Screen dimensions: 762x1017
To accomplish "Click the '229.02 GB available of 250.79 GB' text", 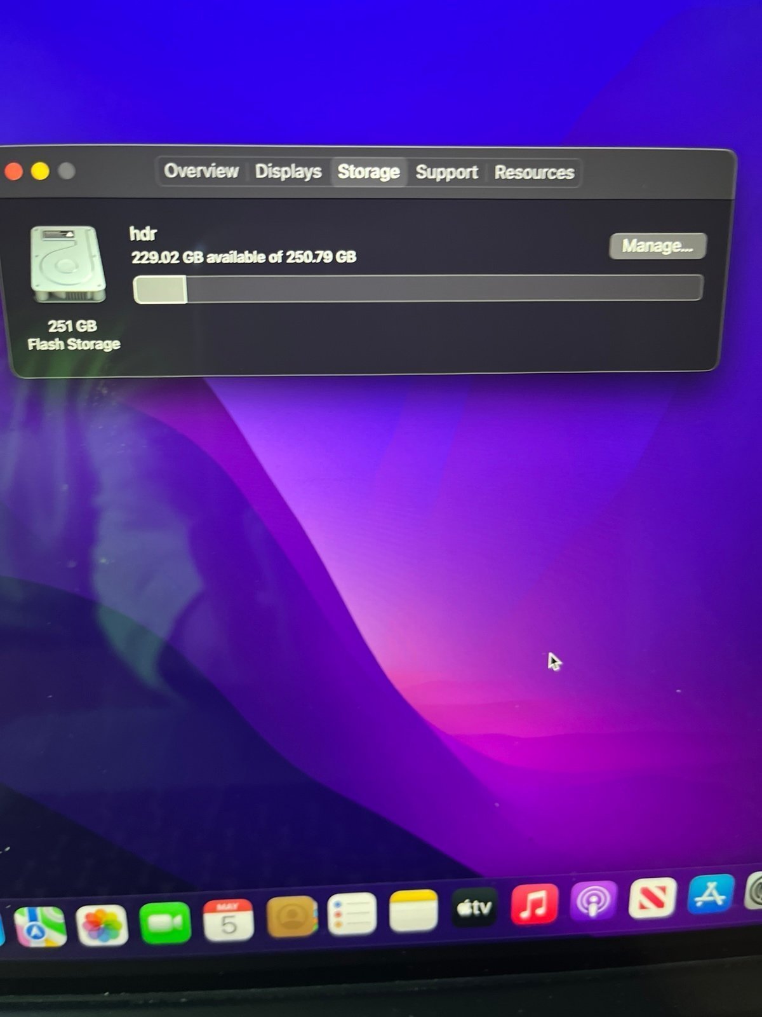I will click(x=244, y=257).
